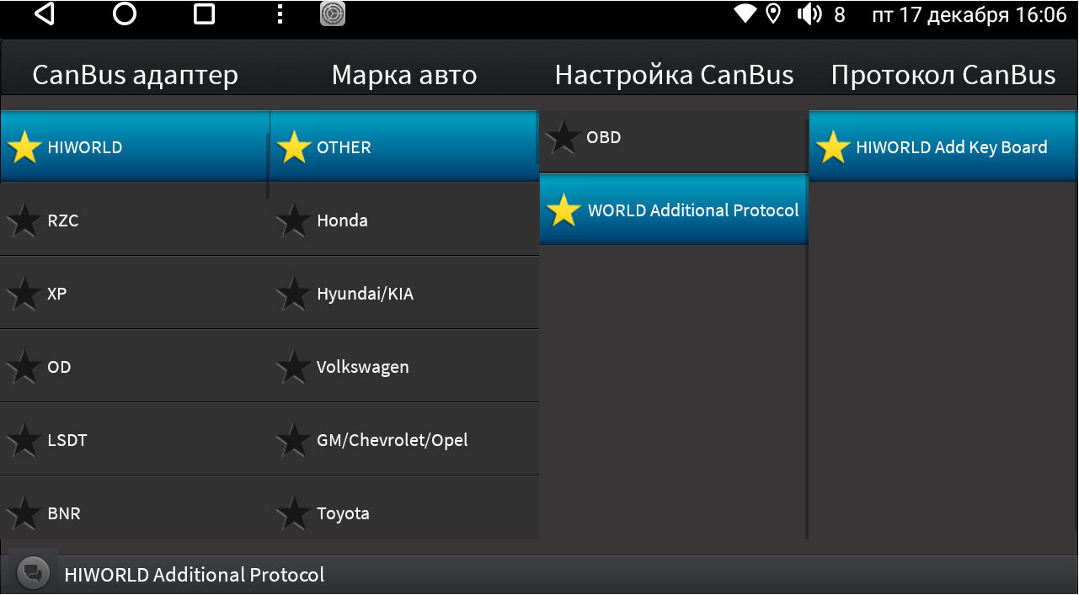The image size is (1079, 595).
Task: Click the star beside Toyota
Action: [x=294, y=513]
